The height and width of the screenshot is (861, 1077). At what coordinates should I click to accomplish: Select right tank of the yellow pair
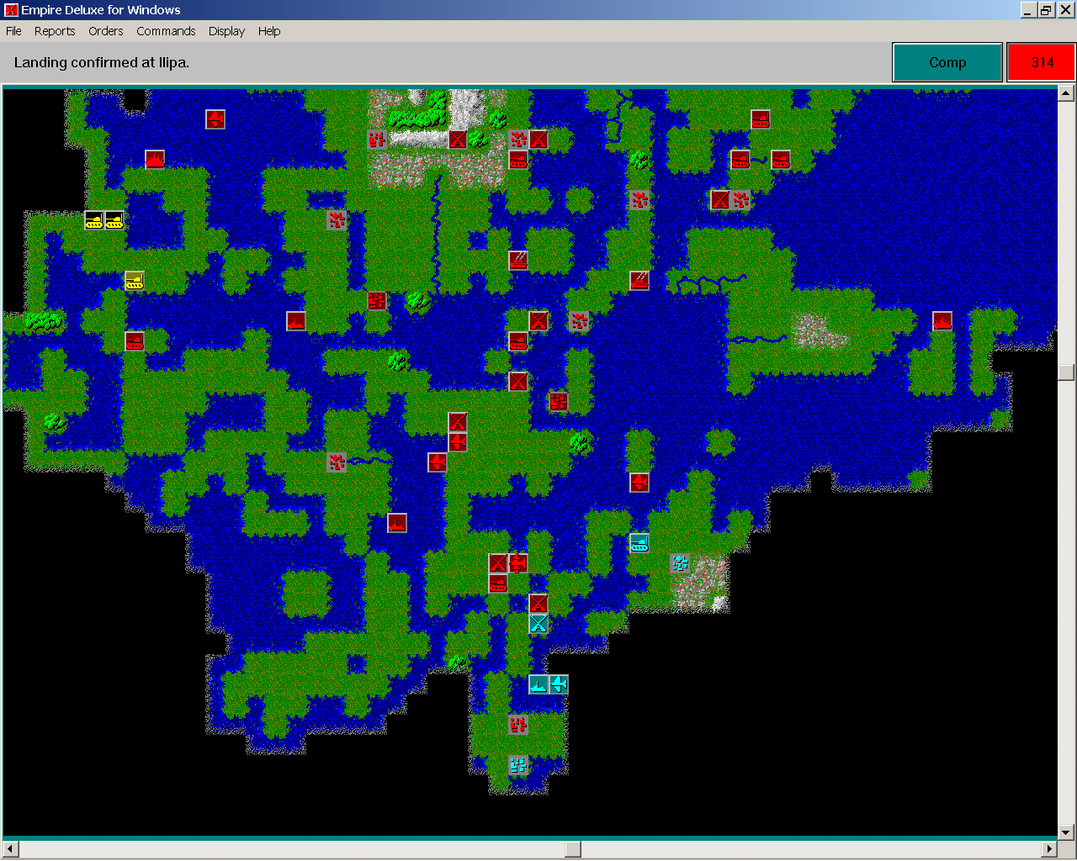(x=114, y=220)
